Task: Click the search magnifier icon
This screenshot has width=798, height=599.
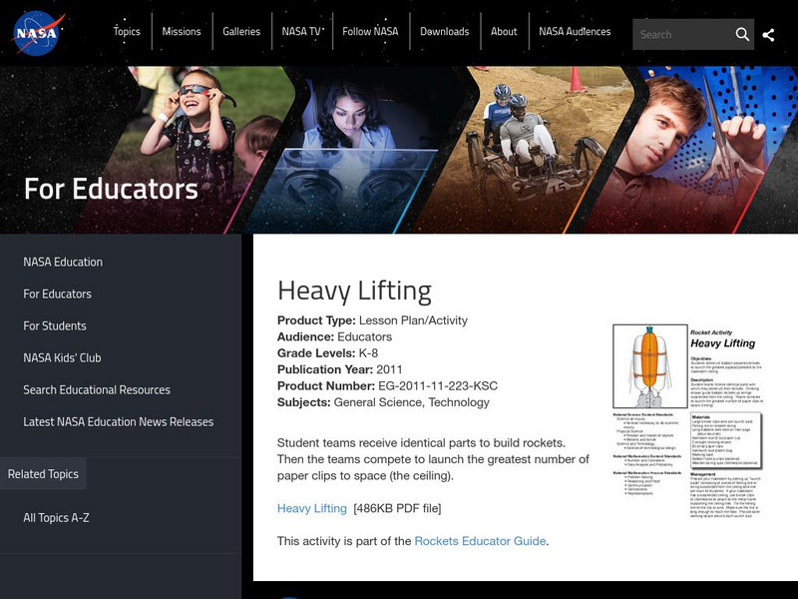Action: 742,35
